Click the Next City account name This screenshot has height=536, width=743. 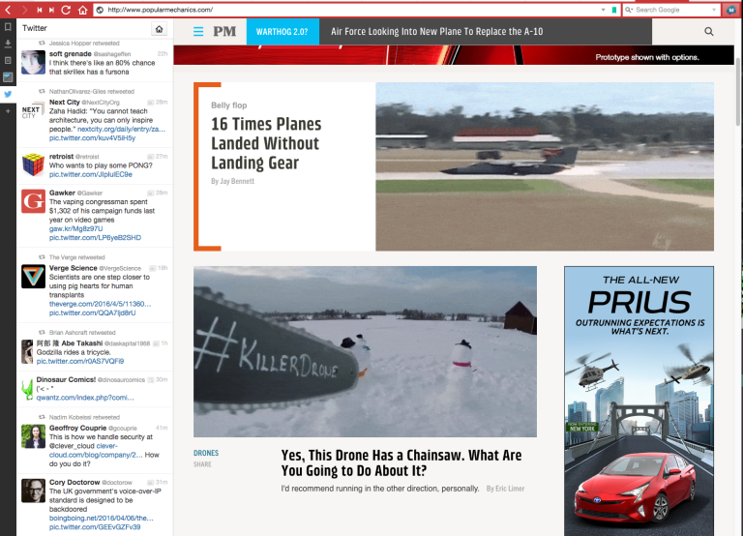65,102
